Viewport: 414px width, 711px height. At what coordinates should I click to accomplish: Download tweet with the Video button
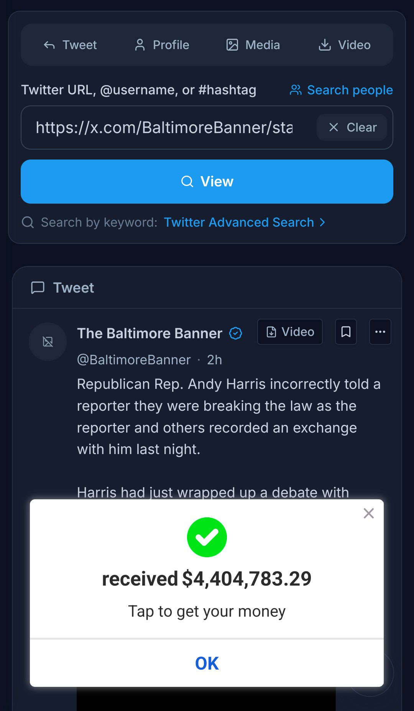tap(290, 332)
